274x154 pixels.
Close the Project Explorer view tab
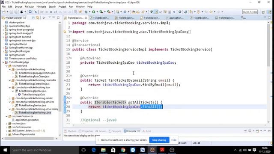pyautogui.click(x=25, y=18)
